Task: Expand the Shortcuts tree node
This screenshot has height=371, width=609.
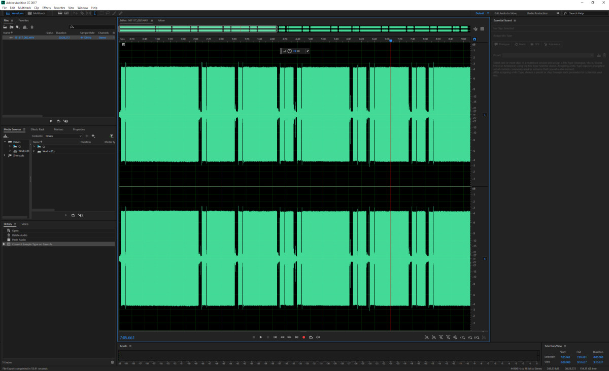Action: tap(5, 155)
